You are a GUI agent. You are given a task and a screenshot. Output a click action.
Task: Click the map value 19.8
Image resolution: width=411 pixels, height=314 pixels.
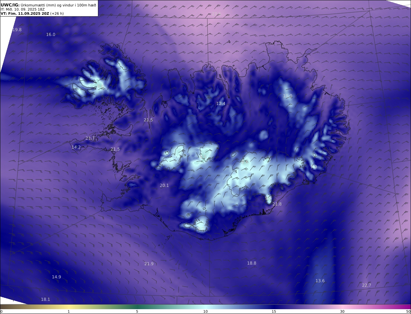(x=17, y=30)
